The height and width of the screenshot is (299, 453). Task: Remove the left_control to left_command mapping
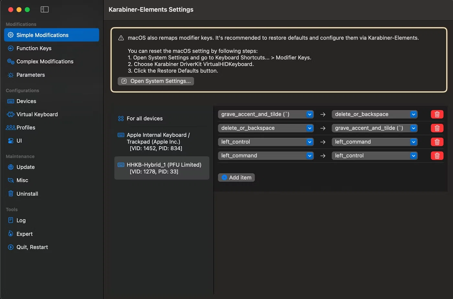[437, 142]
